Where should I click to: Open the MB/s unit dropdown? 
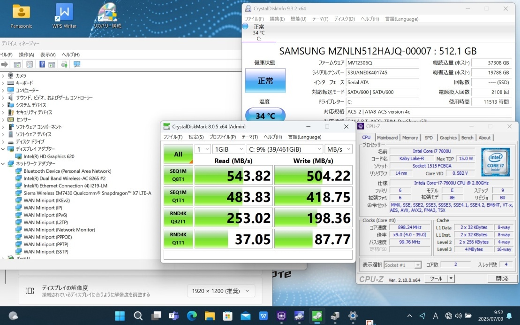(x=338, y=149)
